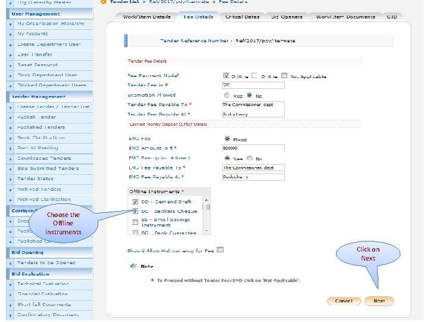Image resolution: width=429 pixels, height=322 pixels.
Task: Open Tender Status in sidebar
Action: tap(35, 178)
